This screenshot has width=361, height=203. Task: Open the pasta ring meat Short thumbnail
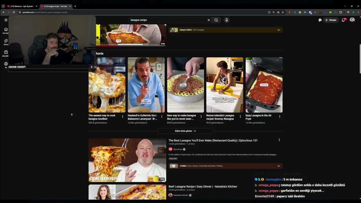185,85
